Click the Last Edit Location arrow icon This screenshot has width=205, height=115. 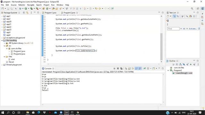(96, 9)
